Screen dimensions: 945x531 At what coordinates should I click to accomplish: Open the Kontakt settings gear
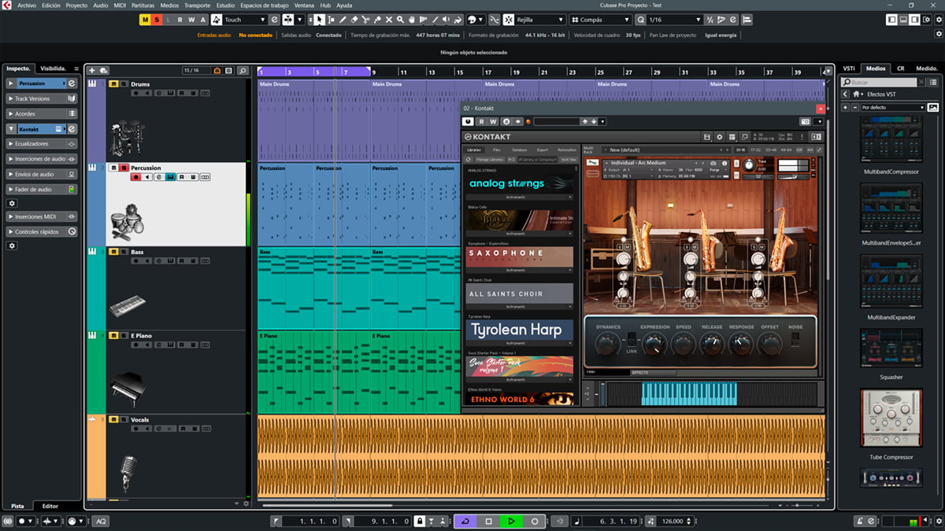tap(719, 137)
